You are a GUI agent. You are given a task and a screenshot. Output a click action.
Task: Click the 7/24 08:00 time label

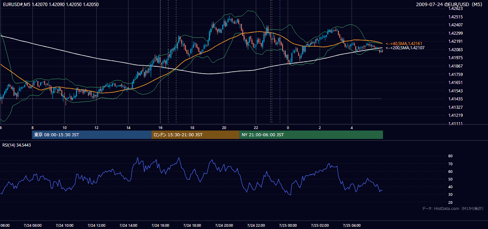[x=32, y=226]
